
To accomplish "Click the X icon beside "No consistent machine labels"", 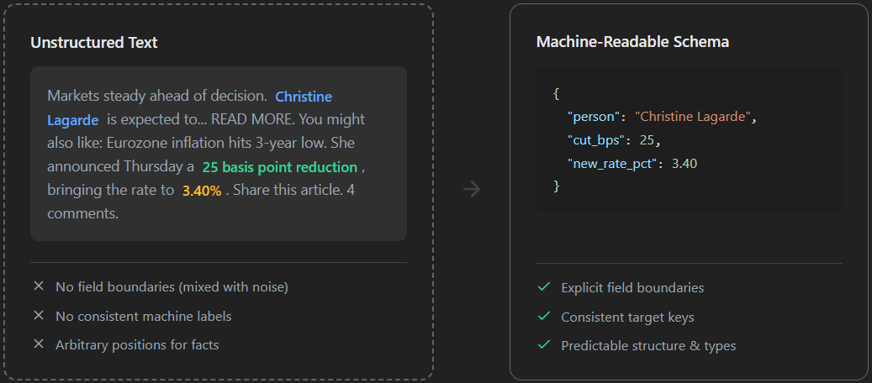I will 39,315.
